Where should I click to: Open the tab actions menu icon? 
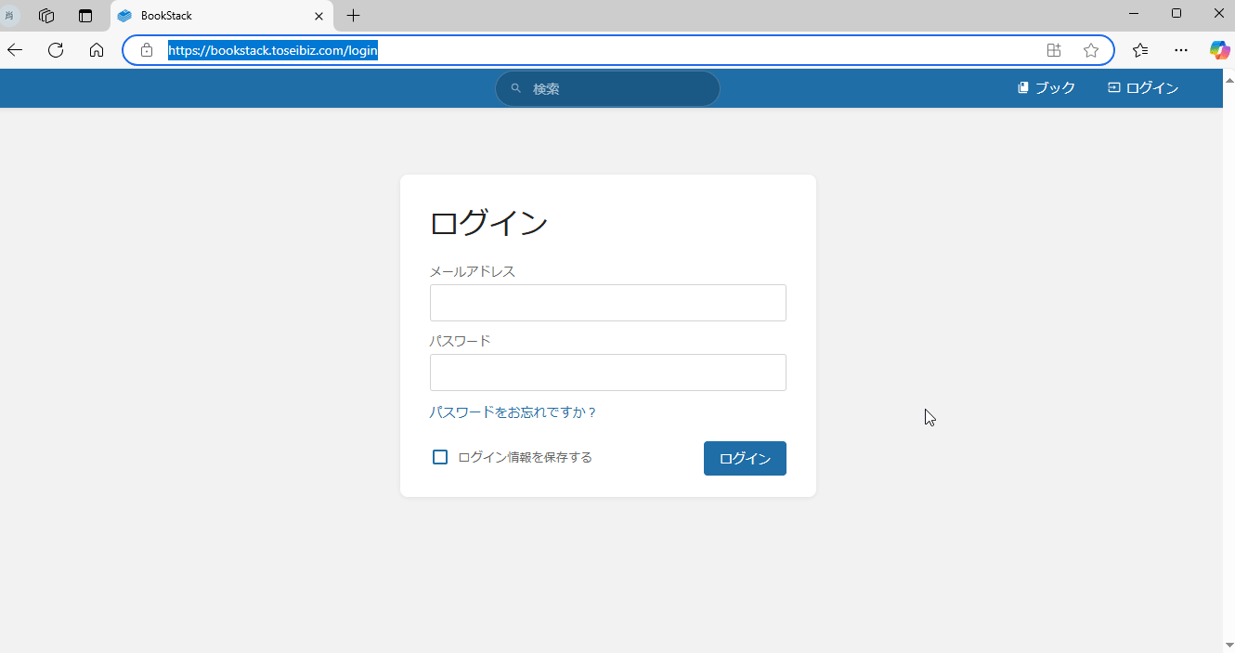(x=85, y=16)
